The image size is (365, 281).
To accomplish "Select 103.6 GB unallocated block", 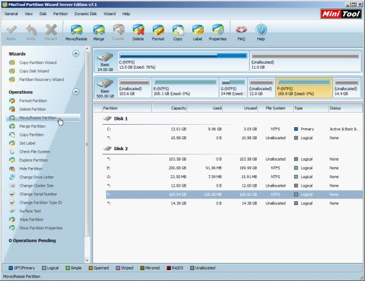I will pos(134,88).
